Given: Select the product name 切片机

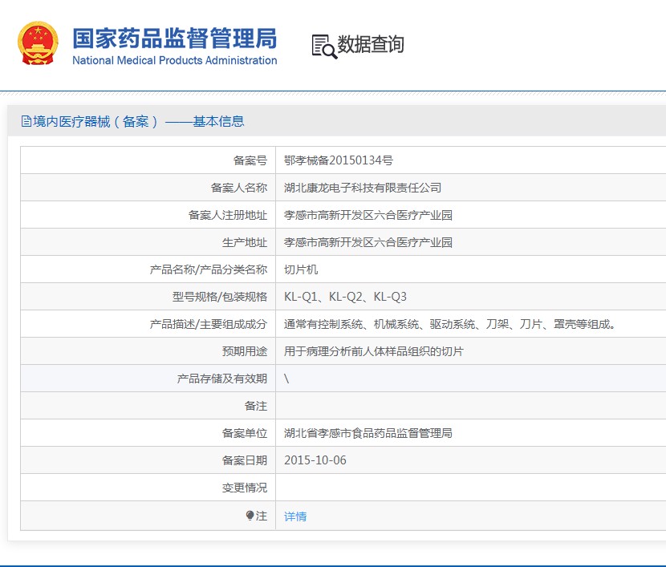Looking at the screenshot, I should [x=301, y=269].
